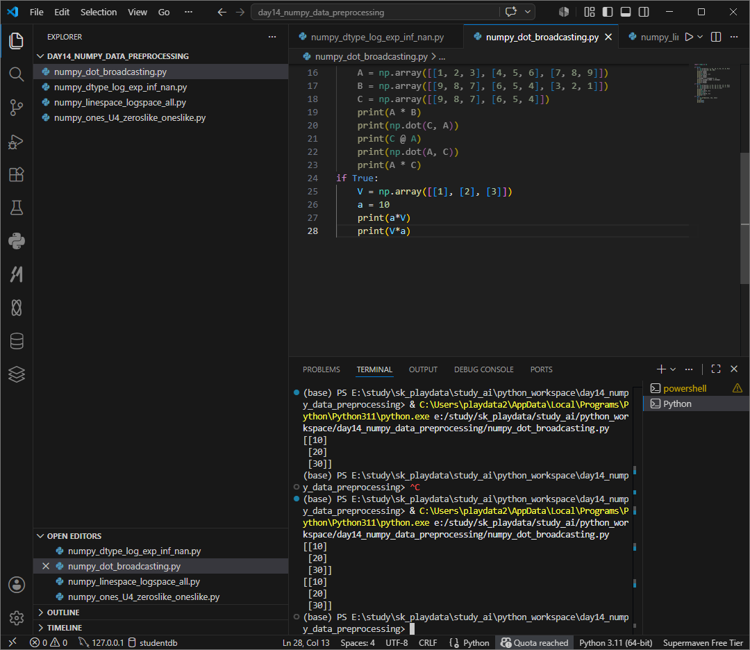The width and height of the screenshot is (750, 650).
Task: Maximize the terminal panel size
Action: click(x=715, y=369)
